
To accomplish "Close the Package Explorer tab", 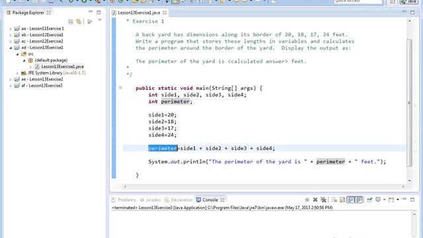I will tap(48, 13).
